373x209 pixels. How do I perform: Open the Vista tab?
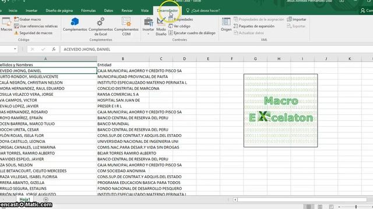tap(145, 10)
